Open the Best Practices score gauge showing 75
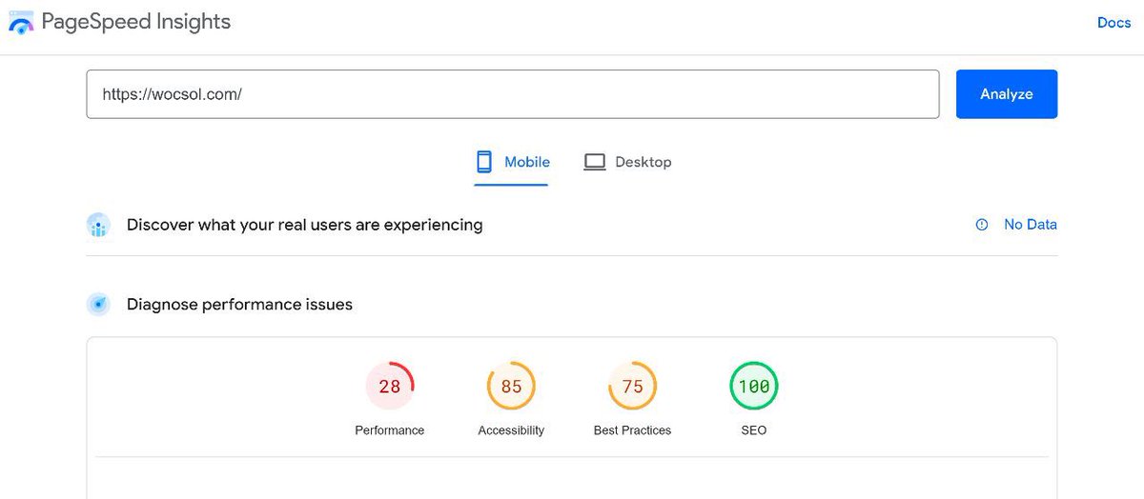 point(632,386)
